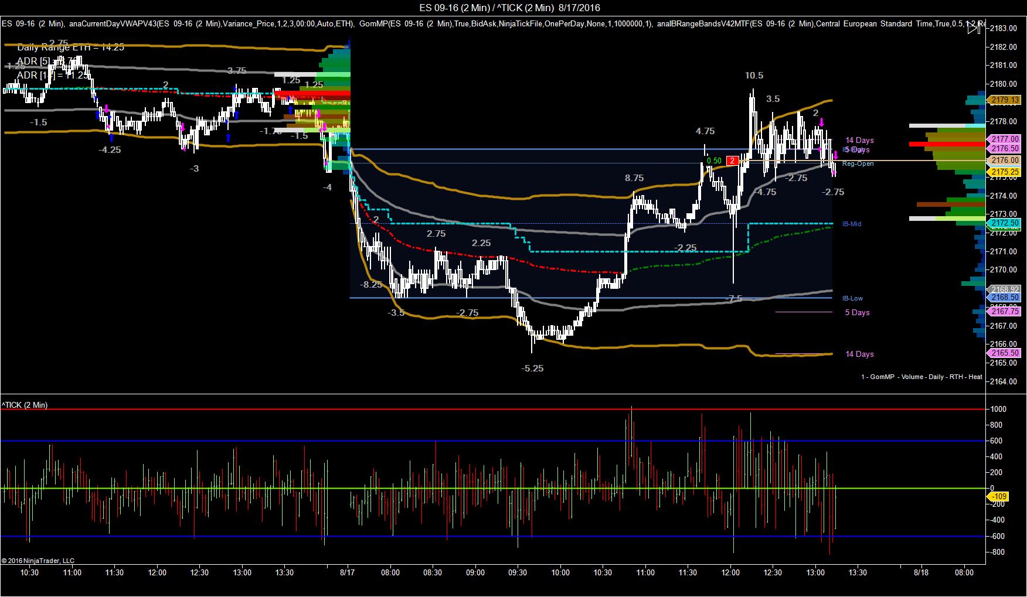Click the 5 Days label near 2167.75
The height and width of the screenshot is (597, 1027).
pyautogui.click(x=857, y=313)
